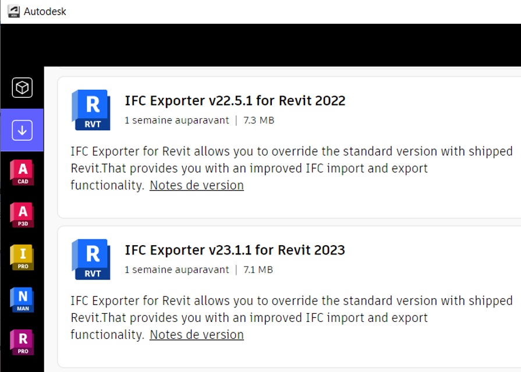Click the IFC Exporter v23.1.1 for Revit 2023 title
The height and width of the screenshot is (372, 521).
[235, 250]
